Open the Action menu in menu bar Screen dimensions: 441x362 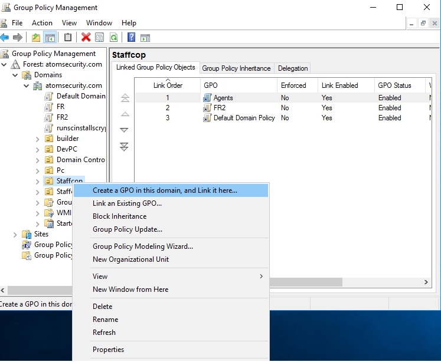click(x=42, y=23)
